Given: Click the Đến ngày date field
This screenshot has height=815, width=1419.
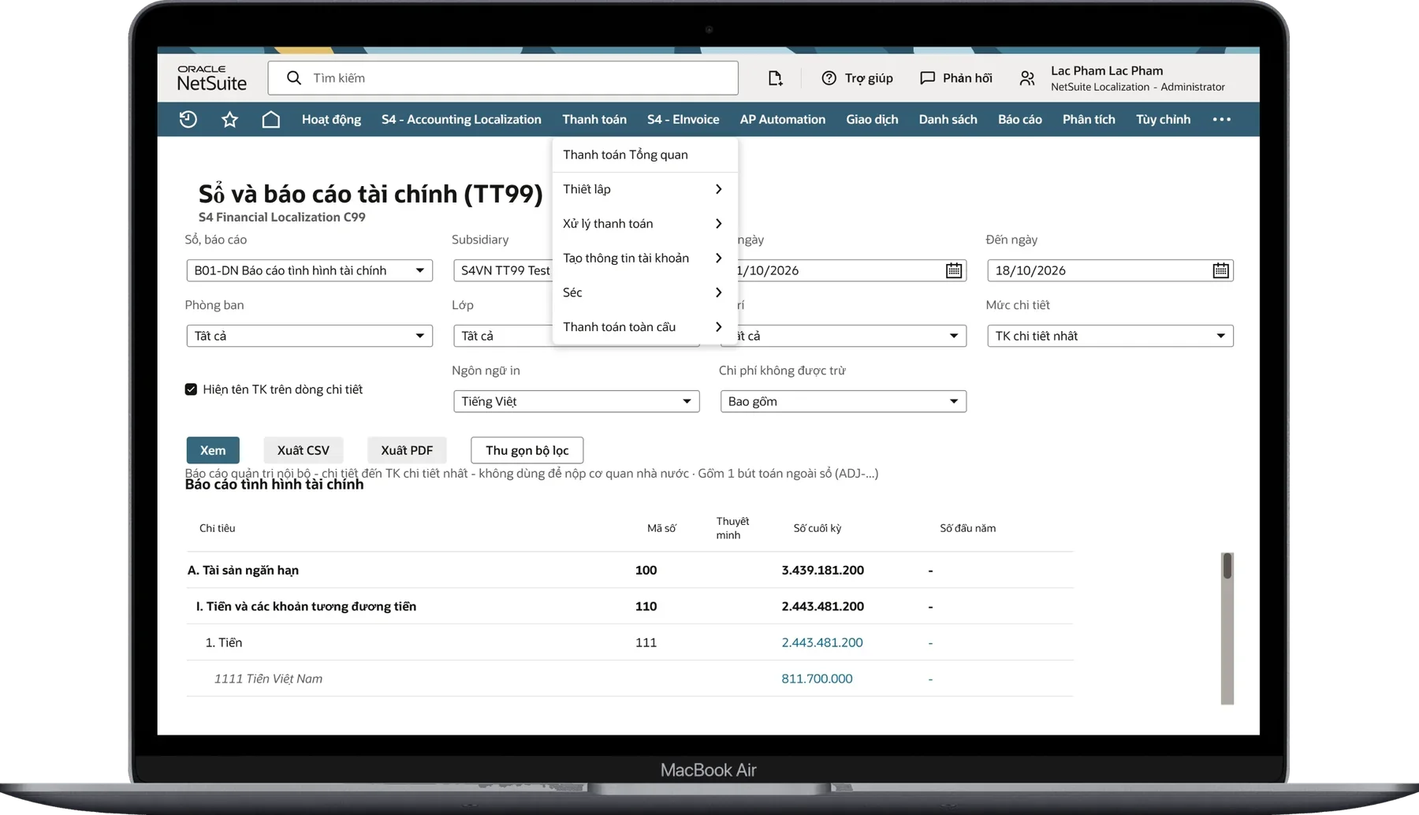Looking at the screenshot, I should (x=1110, y=270).
